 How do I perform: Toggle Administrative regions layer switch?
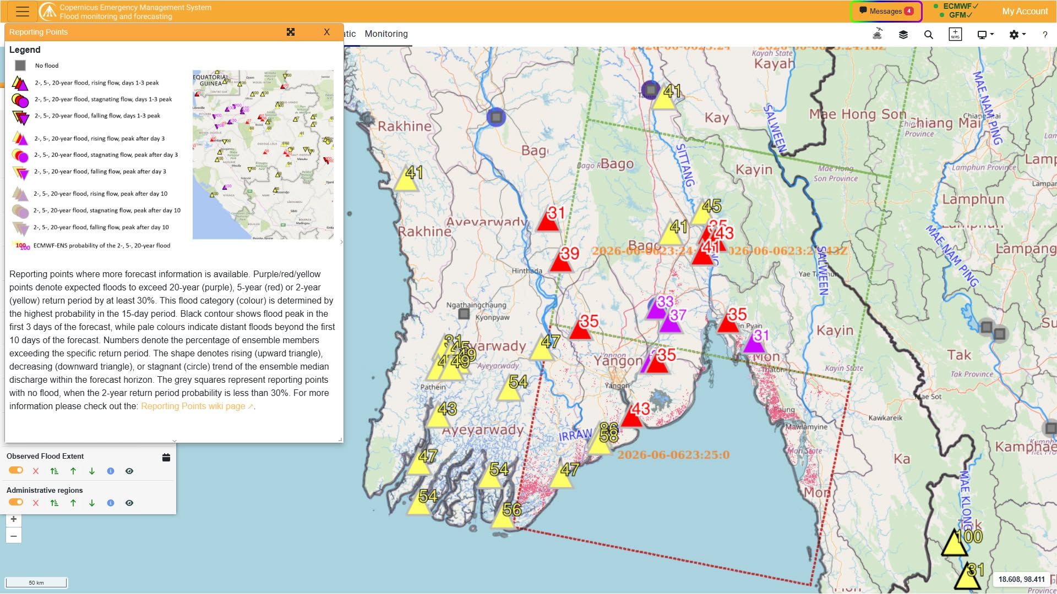point(16,502)
